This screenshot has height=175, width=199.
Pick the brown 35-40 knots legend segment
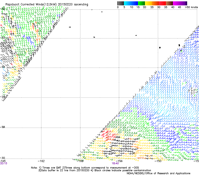click(169, 3)
